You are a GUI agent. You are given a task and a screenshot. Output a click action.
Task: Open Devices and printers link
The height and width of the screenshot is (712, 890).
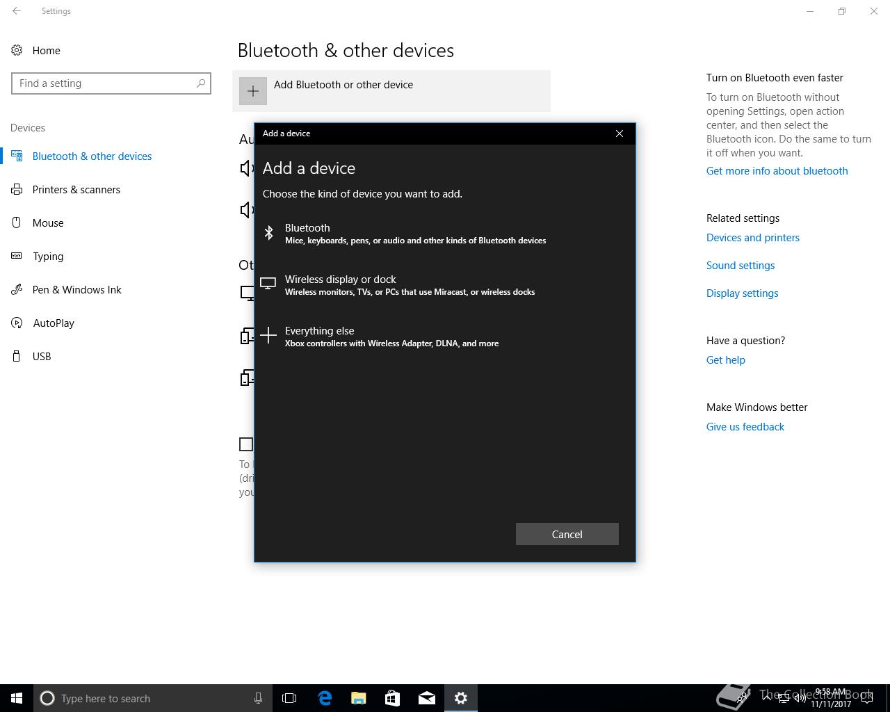753,238
